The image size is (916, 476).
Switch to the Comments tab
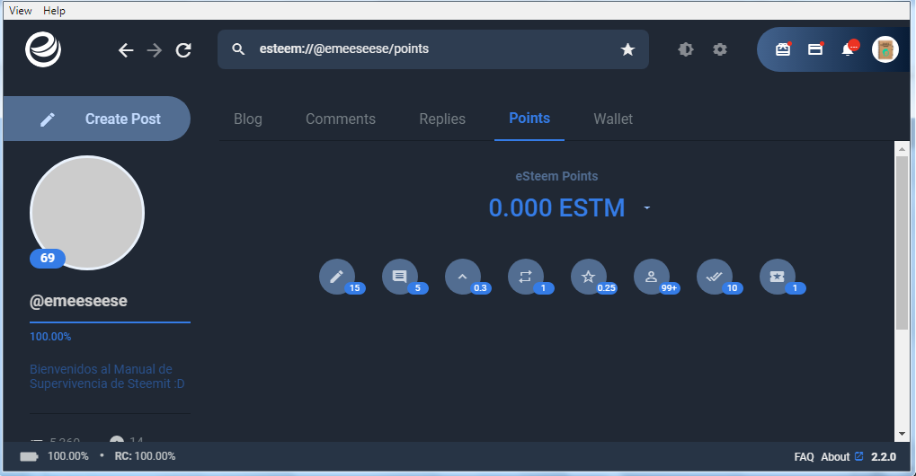(x=341, y=119)
